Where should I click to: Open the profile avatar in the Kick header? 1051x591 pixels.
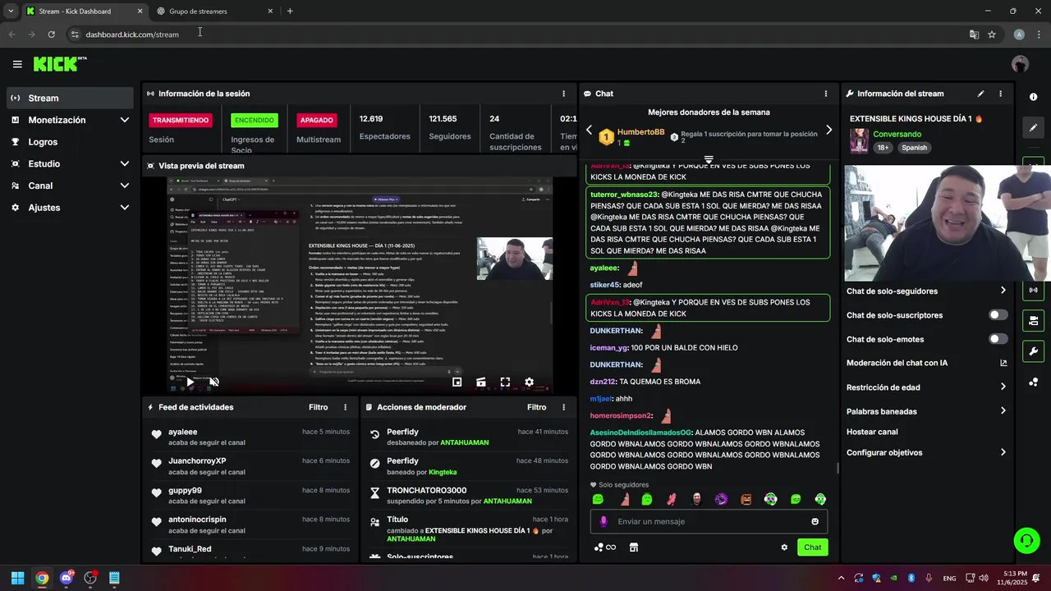tap(1021, 64)
